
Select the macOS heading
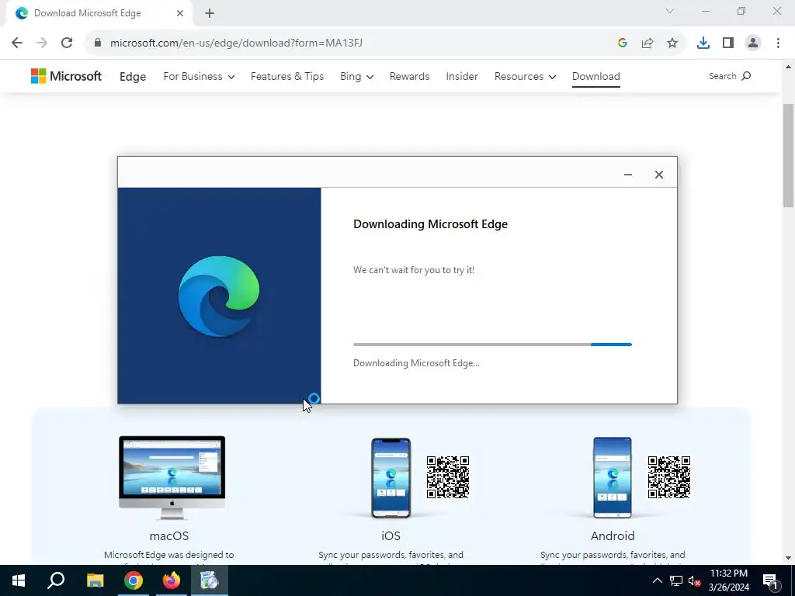point(168,535)
